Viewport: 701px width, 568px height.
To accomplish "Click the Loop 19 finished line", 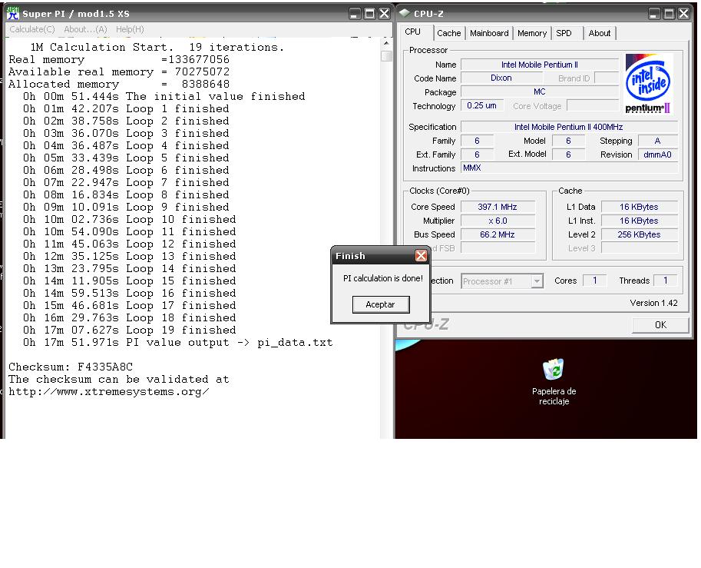I will click(x=130, y=330).
